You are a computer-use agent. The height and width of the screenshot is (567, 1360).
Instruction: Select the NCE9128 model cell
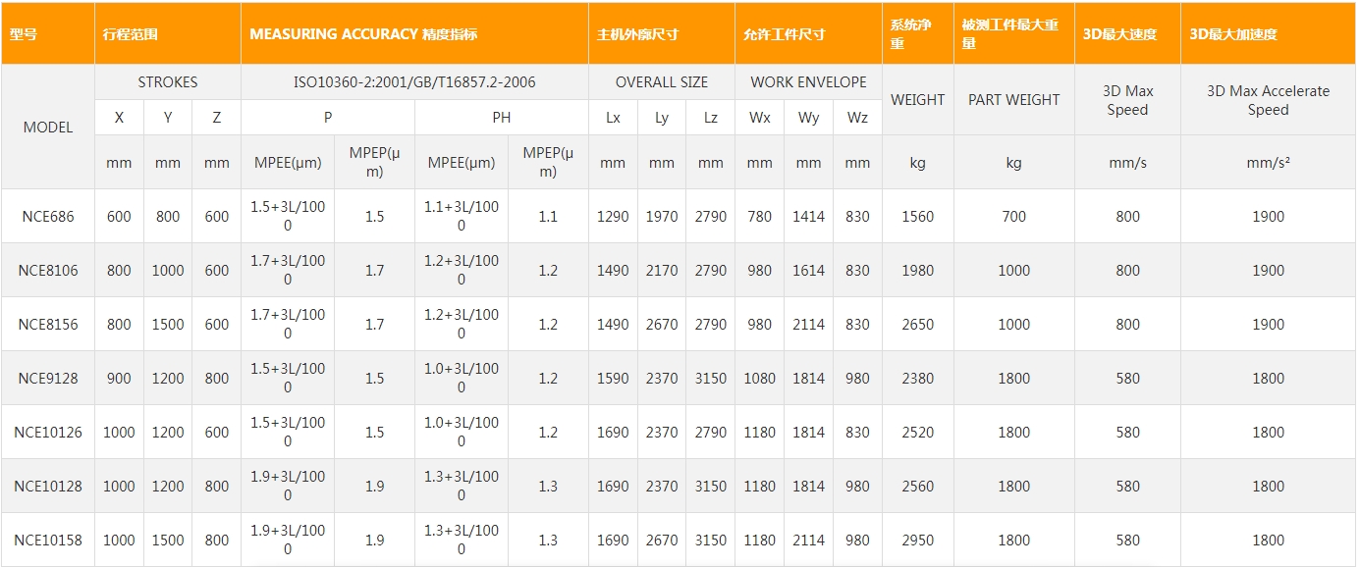click(47, 379)
